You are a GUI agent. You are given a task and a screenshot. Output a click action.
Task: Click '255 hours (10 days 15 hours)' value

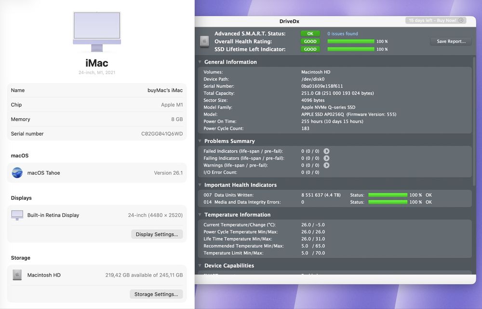pyautogui.click(x=332, y=122)
